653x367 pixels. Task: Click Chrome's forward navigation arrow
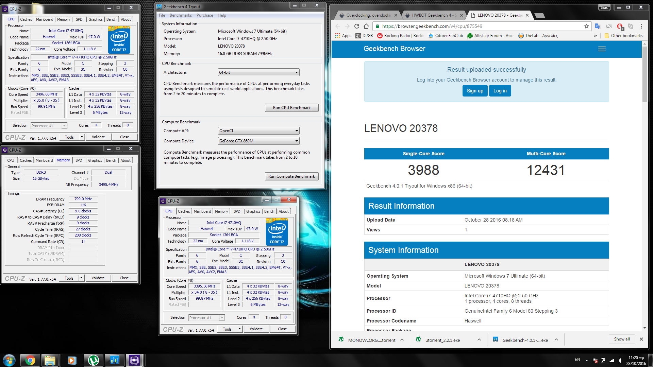pos(347,26)
